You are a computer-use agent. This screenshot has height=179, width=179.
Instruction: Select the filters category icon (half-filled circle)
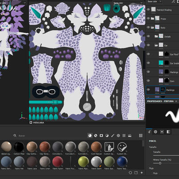[x=107, y=136]
